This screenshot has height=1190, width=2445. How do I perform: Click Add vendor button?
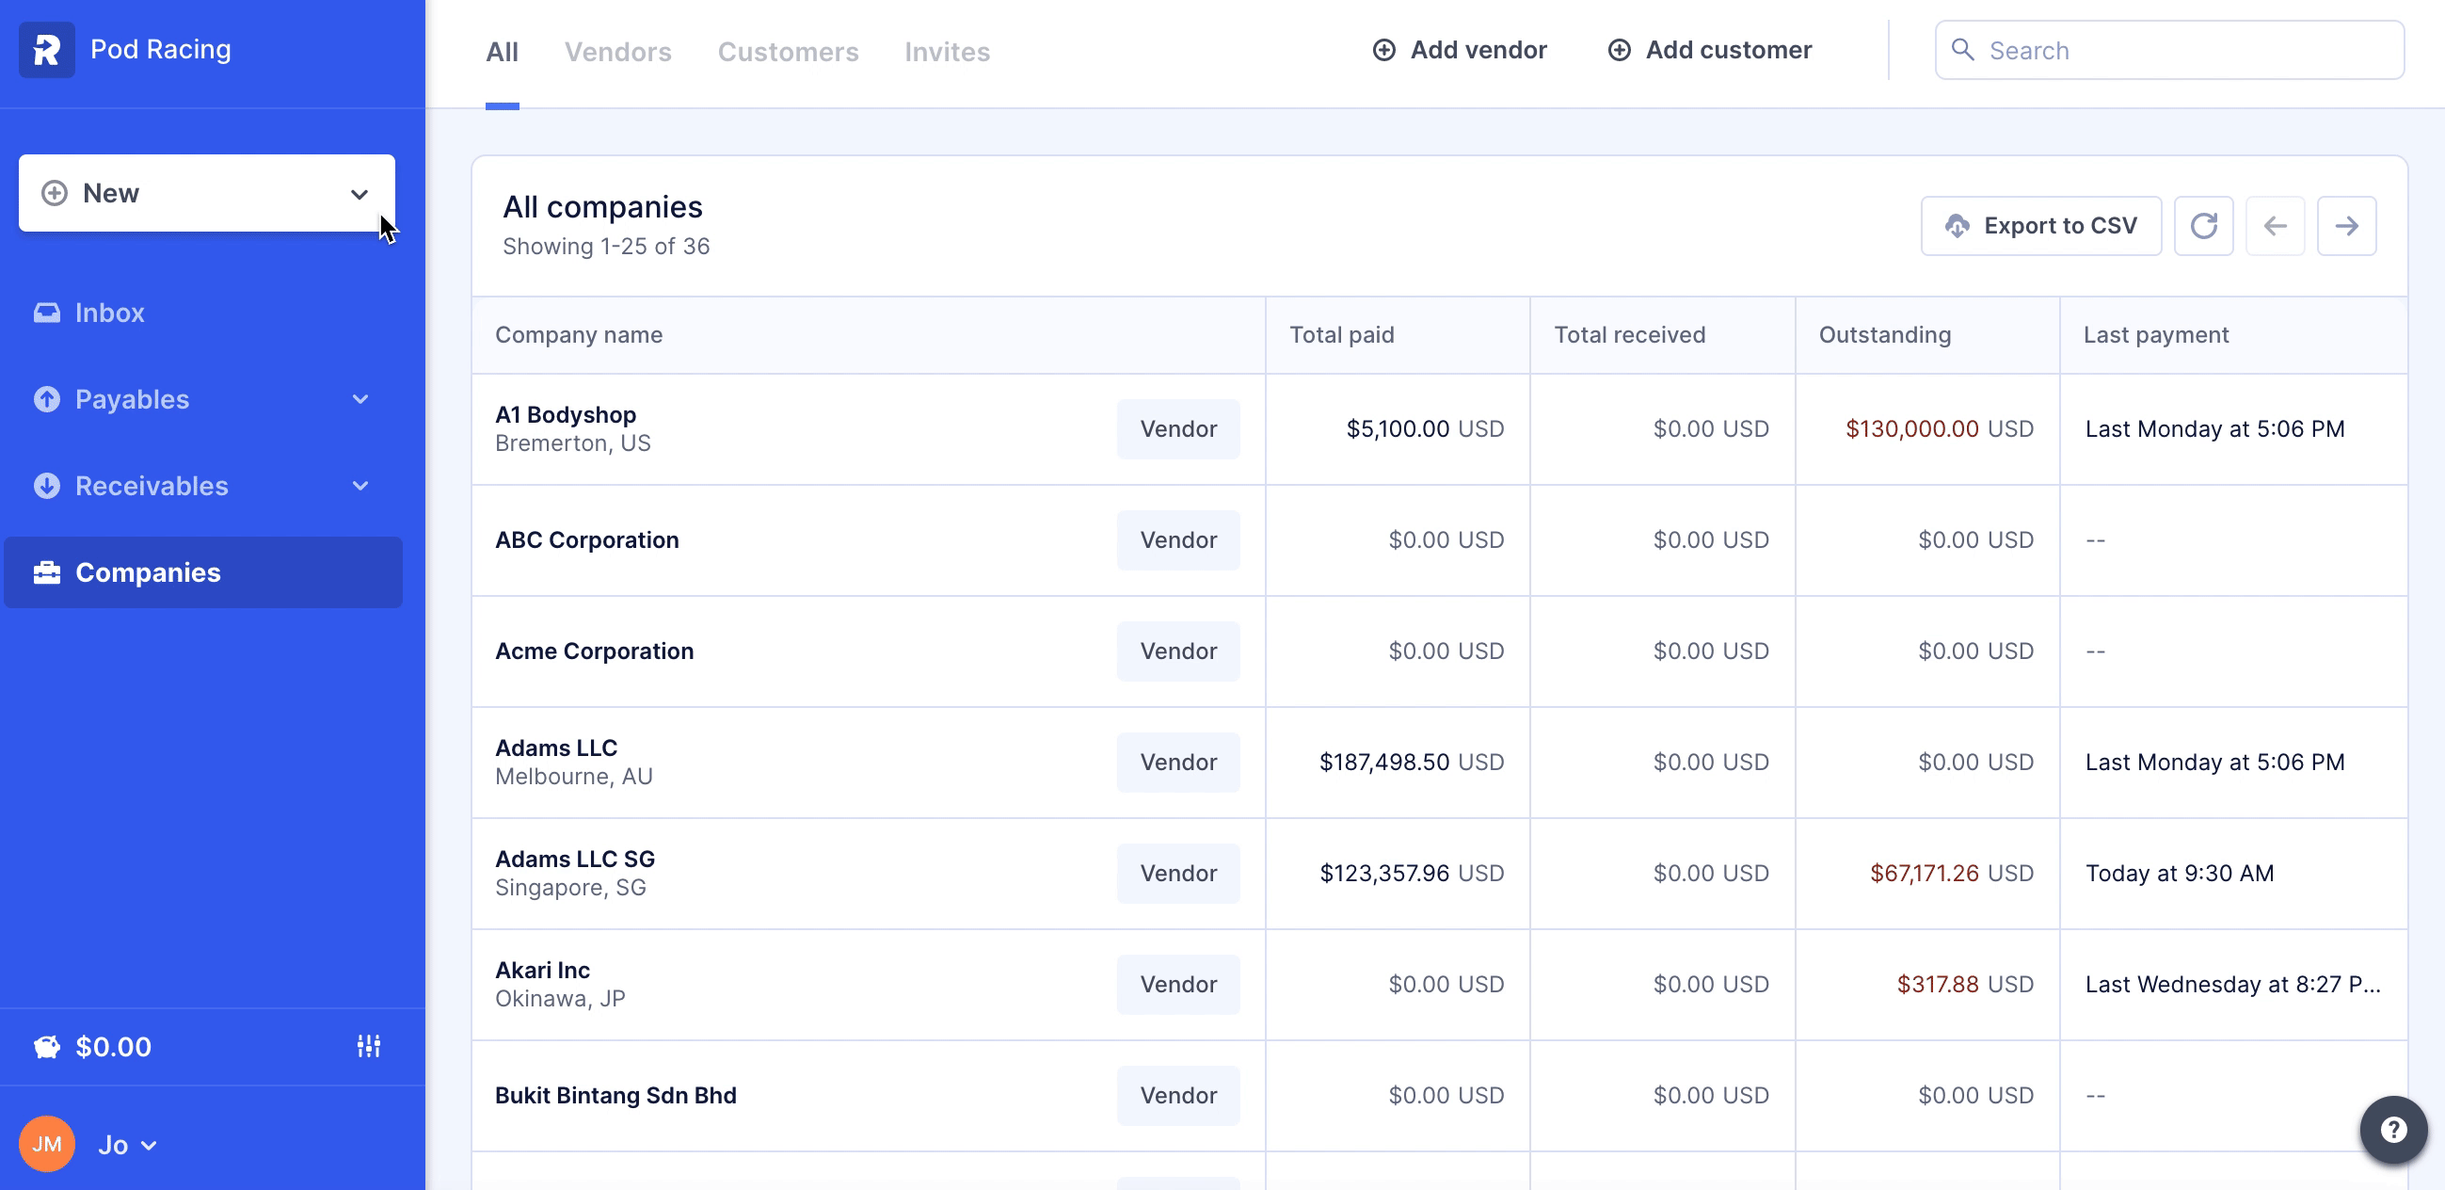(x=1459, y=49)
